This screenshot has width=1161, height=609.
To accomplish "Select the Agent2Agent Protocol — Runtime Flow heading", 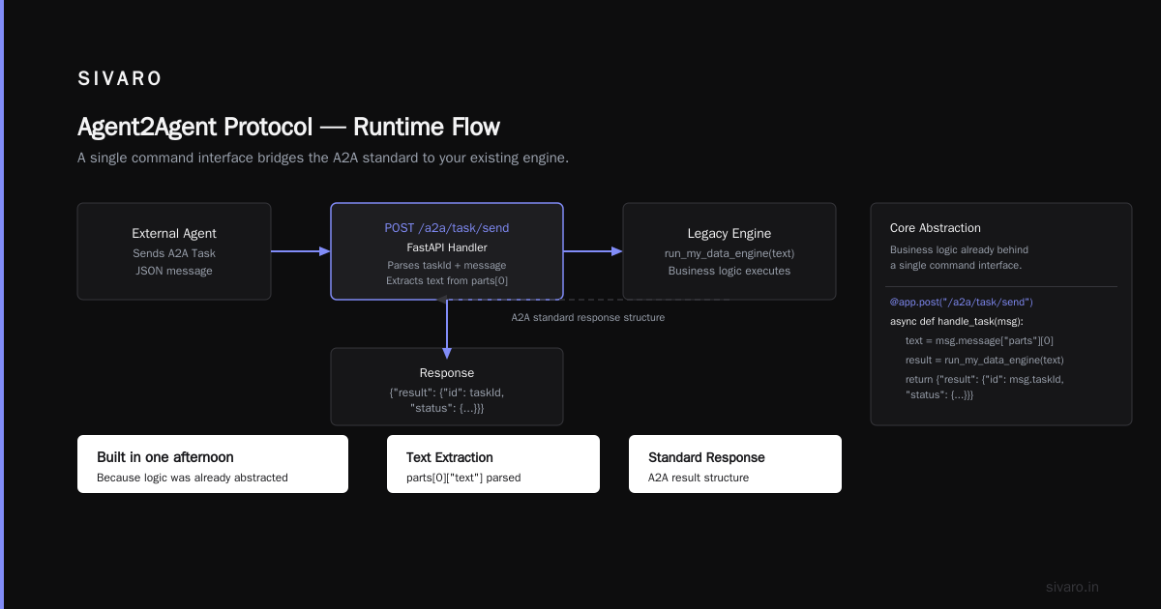I will click(288, 127).
